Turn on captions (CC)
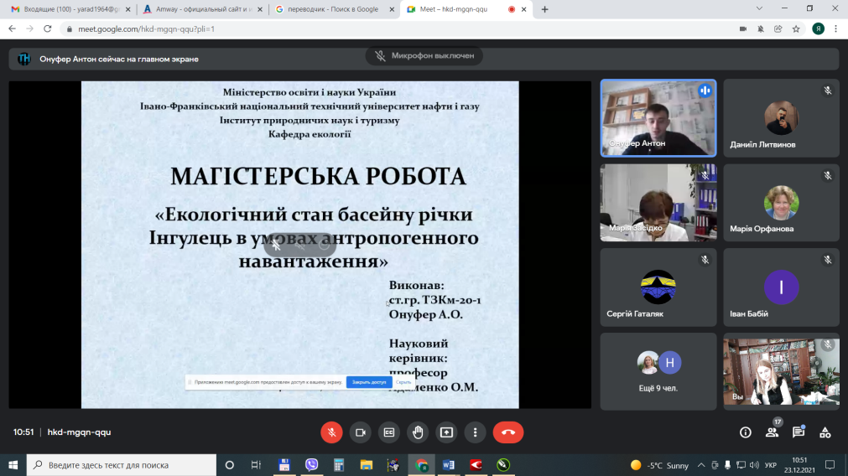 389,432
